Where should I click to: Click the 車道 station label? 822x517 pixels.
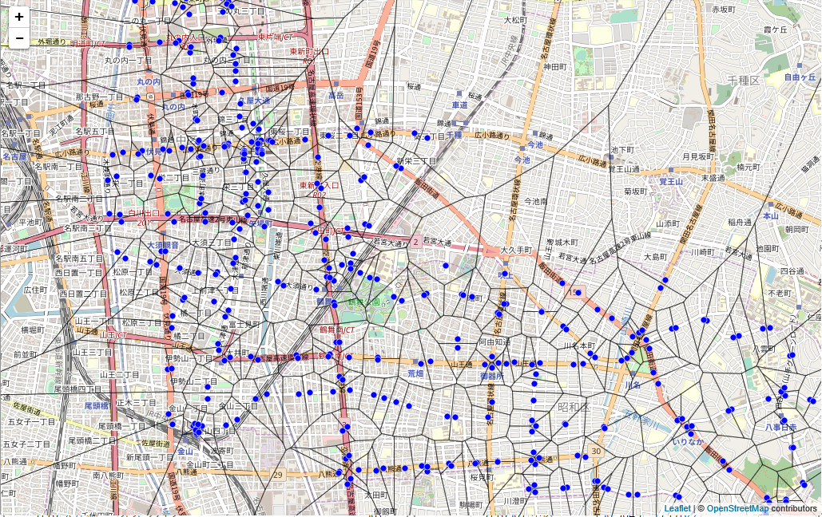coord(459,105)
